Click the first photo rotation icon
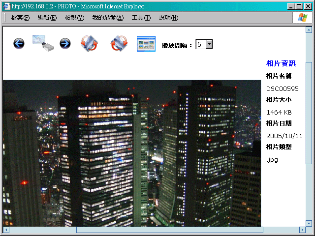 [89, 43]
